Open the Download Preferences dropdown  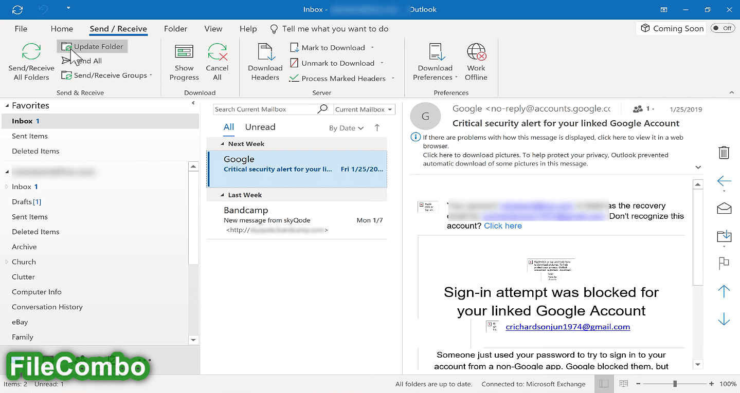pos(435,62)
